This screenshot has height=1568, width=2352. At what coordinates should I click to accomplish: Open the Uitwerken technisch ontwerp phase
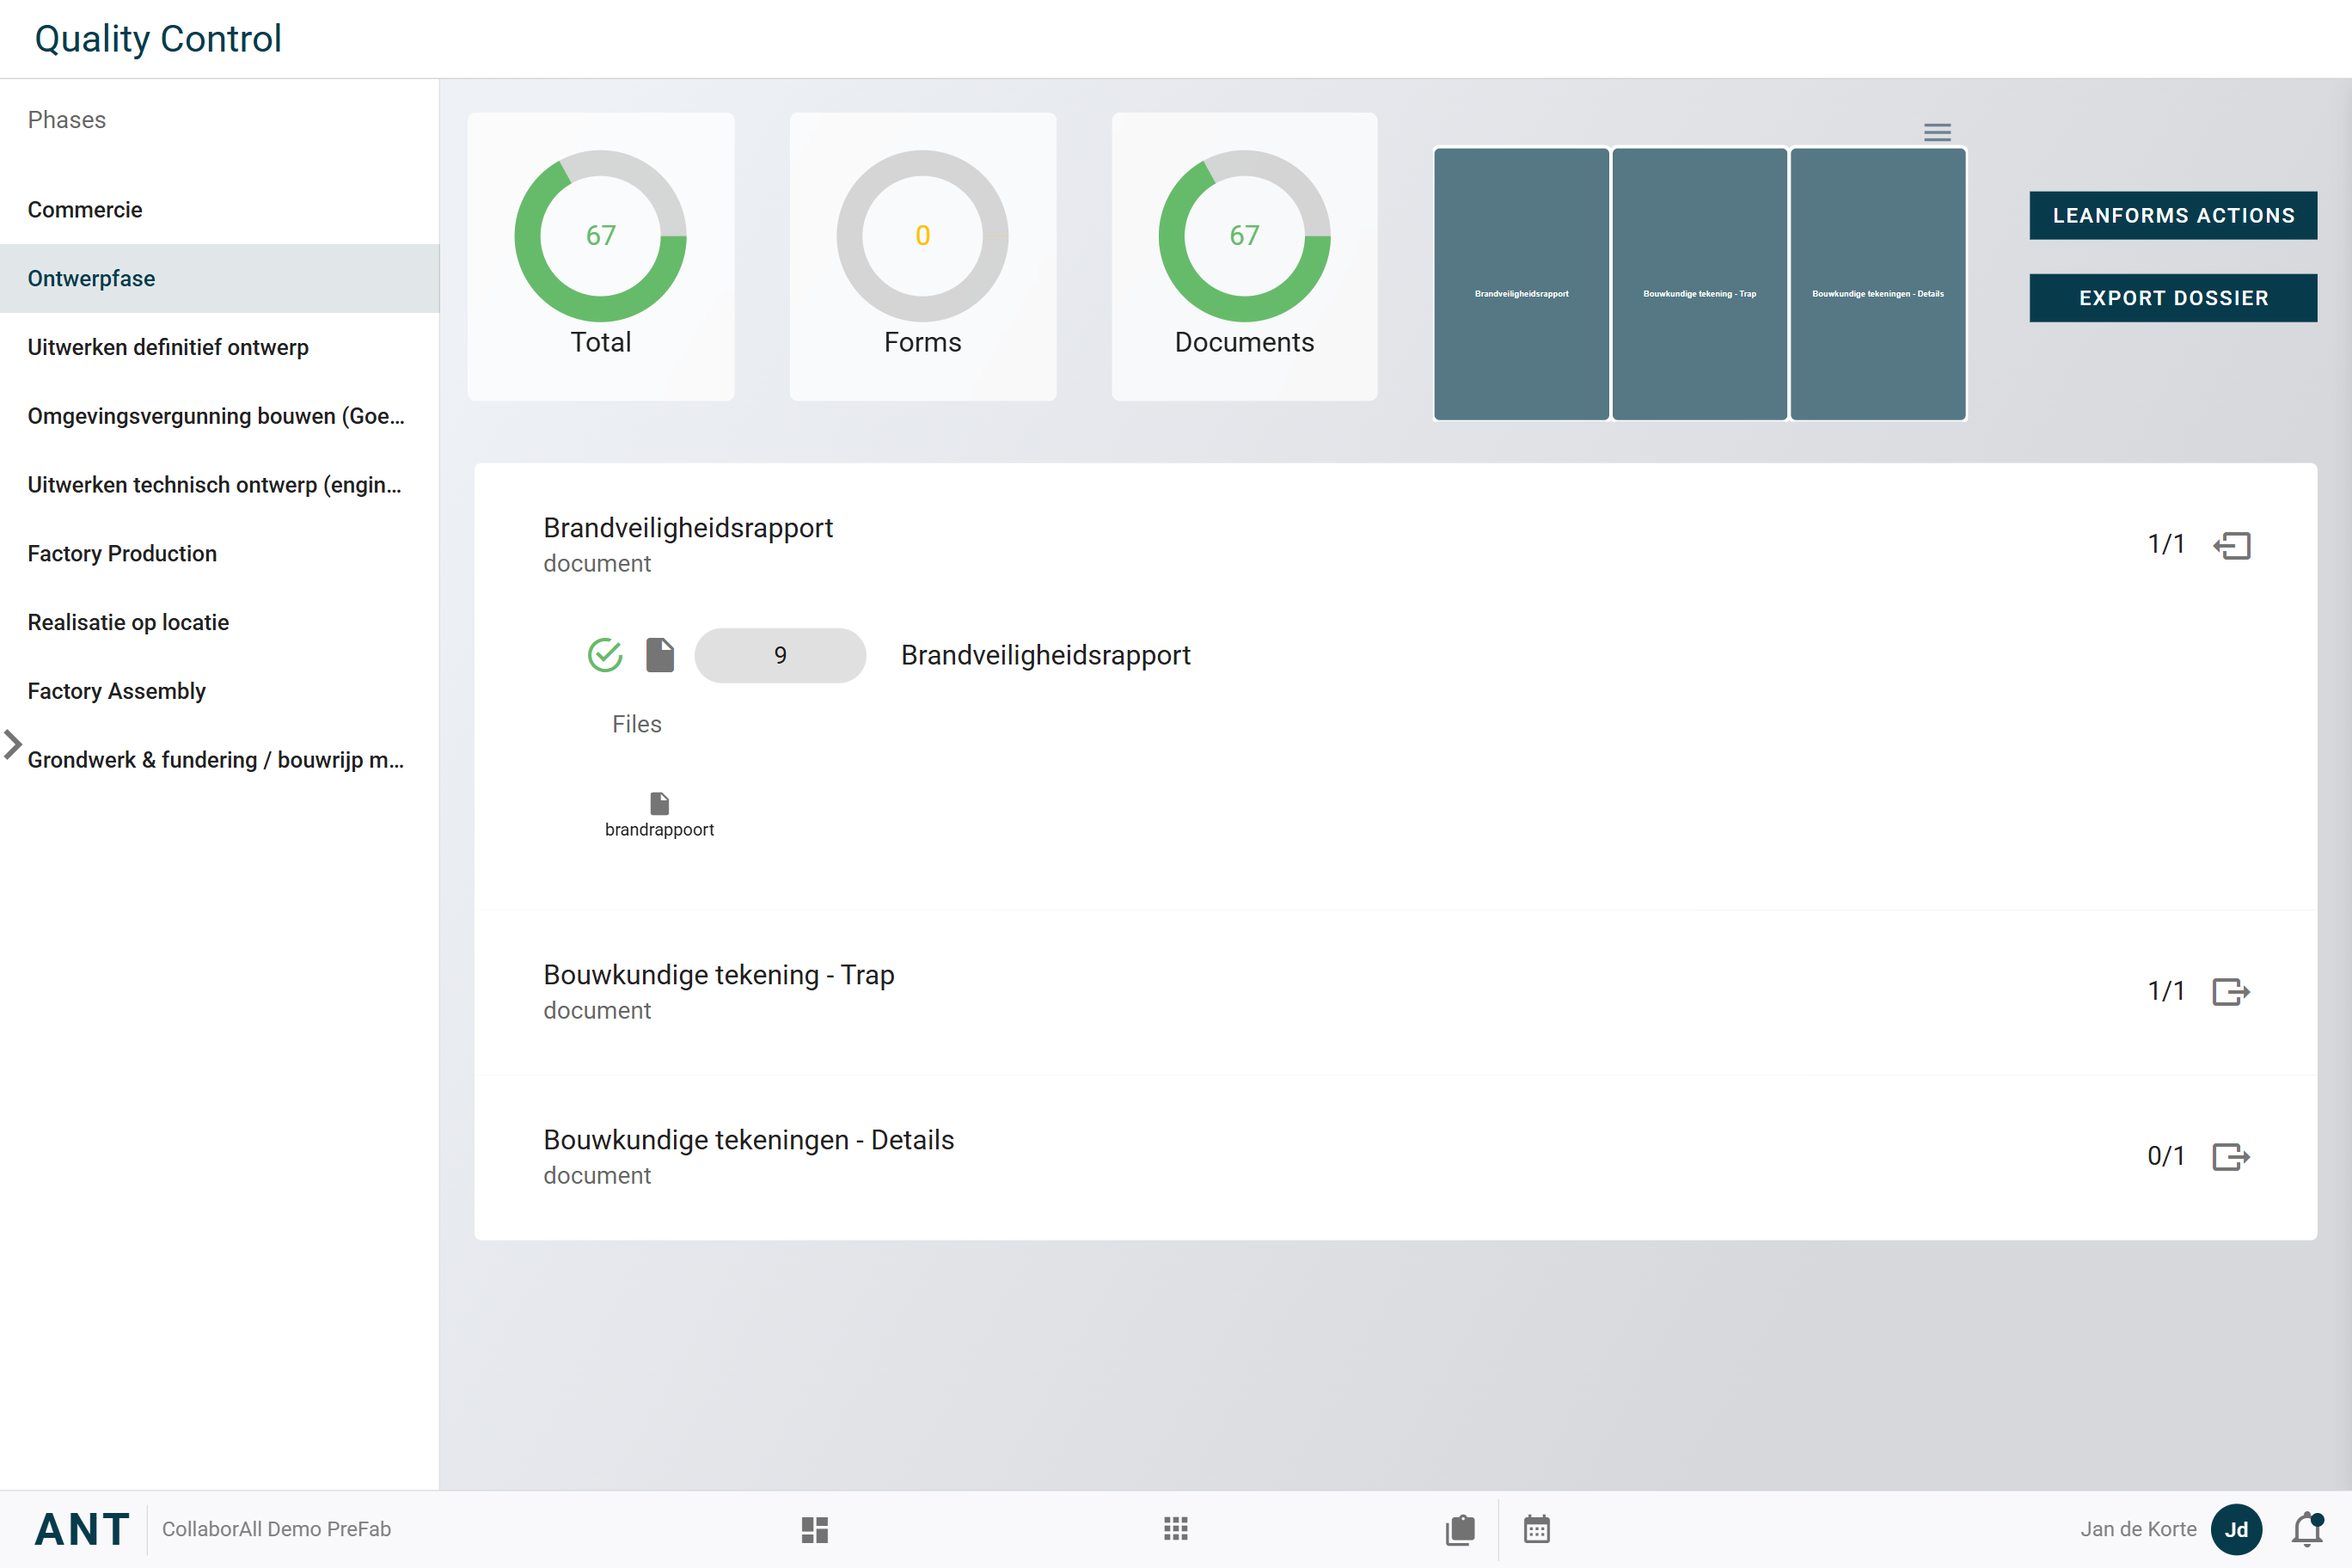[220, 485]
